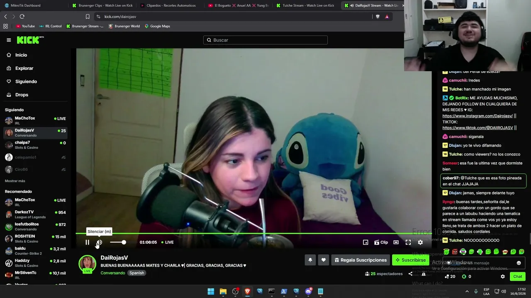Click the green Chat send button
Screen dimensions: 531x298
pos(517,276)
